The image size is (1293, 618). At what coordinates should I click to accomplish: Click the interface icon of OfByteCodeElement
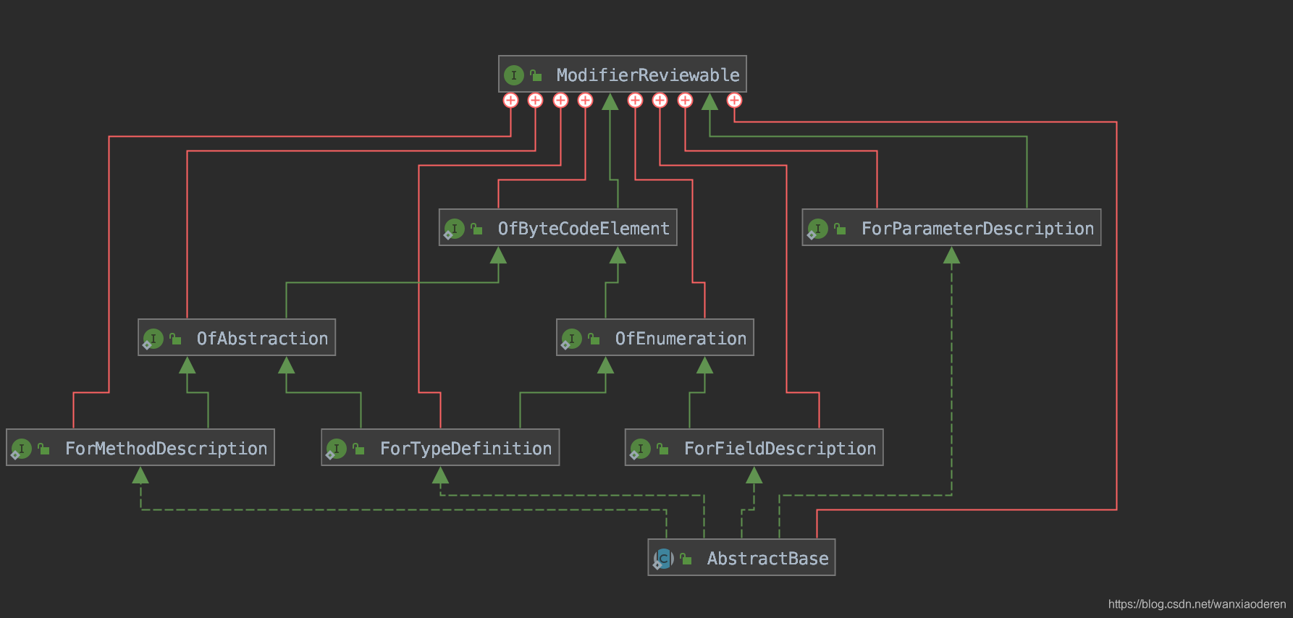(454, 229)
